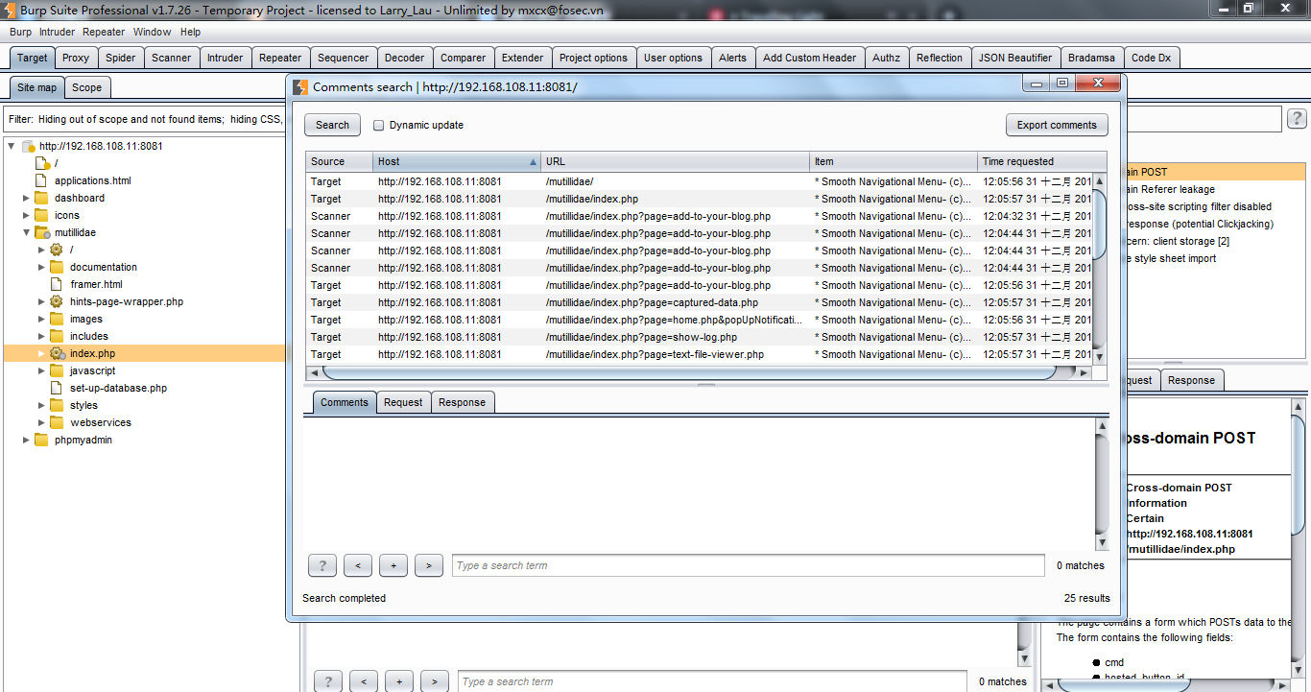The image size is (1311, 692).
Task: Click the includes folder icon
Action: point(57,336)
